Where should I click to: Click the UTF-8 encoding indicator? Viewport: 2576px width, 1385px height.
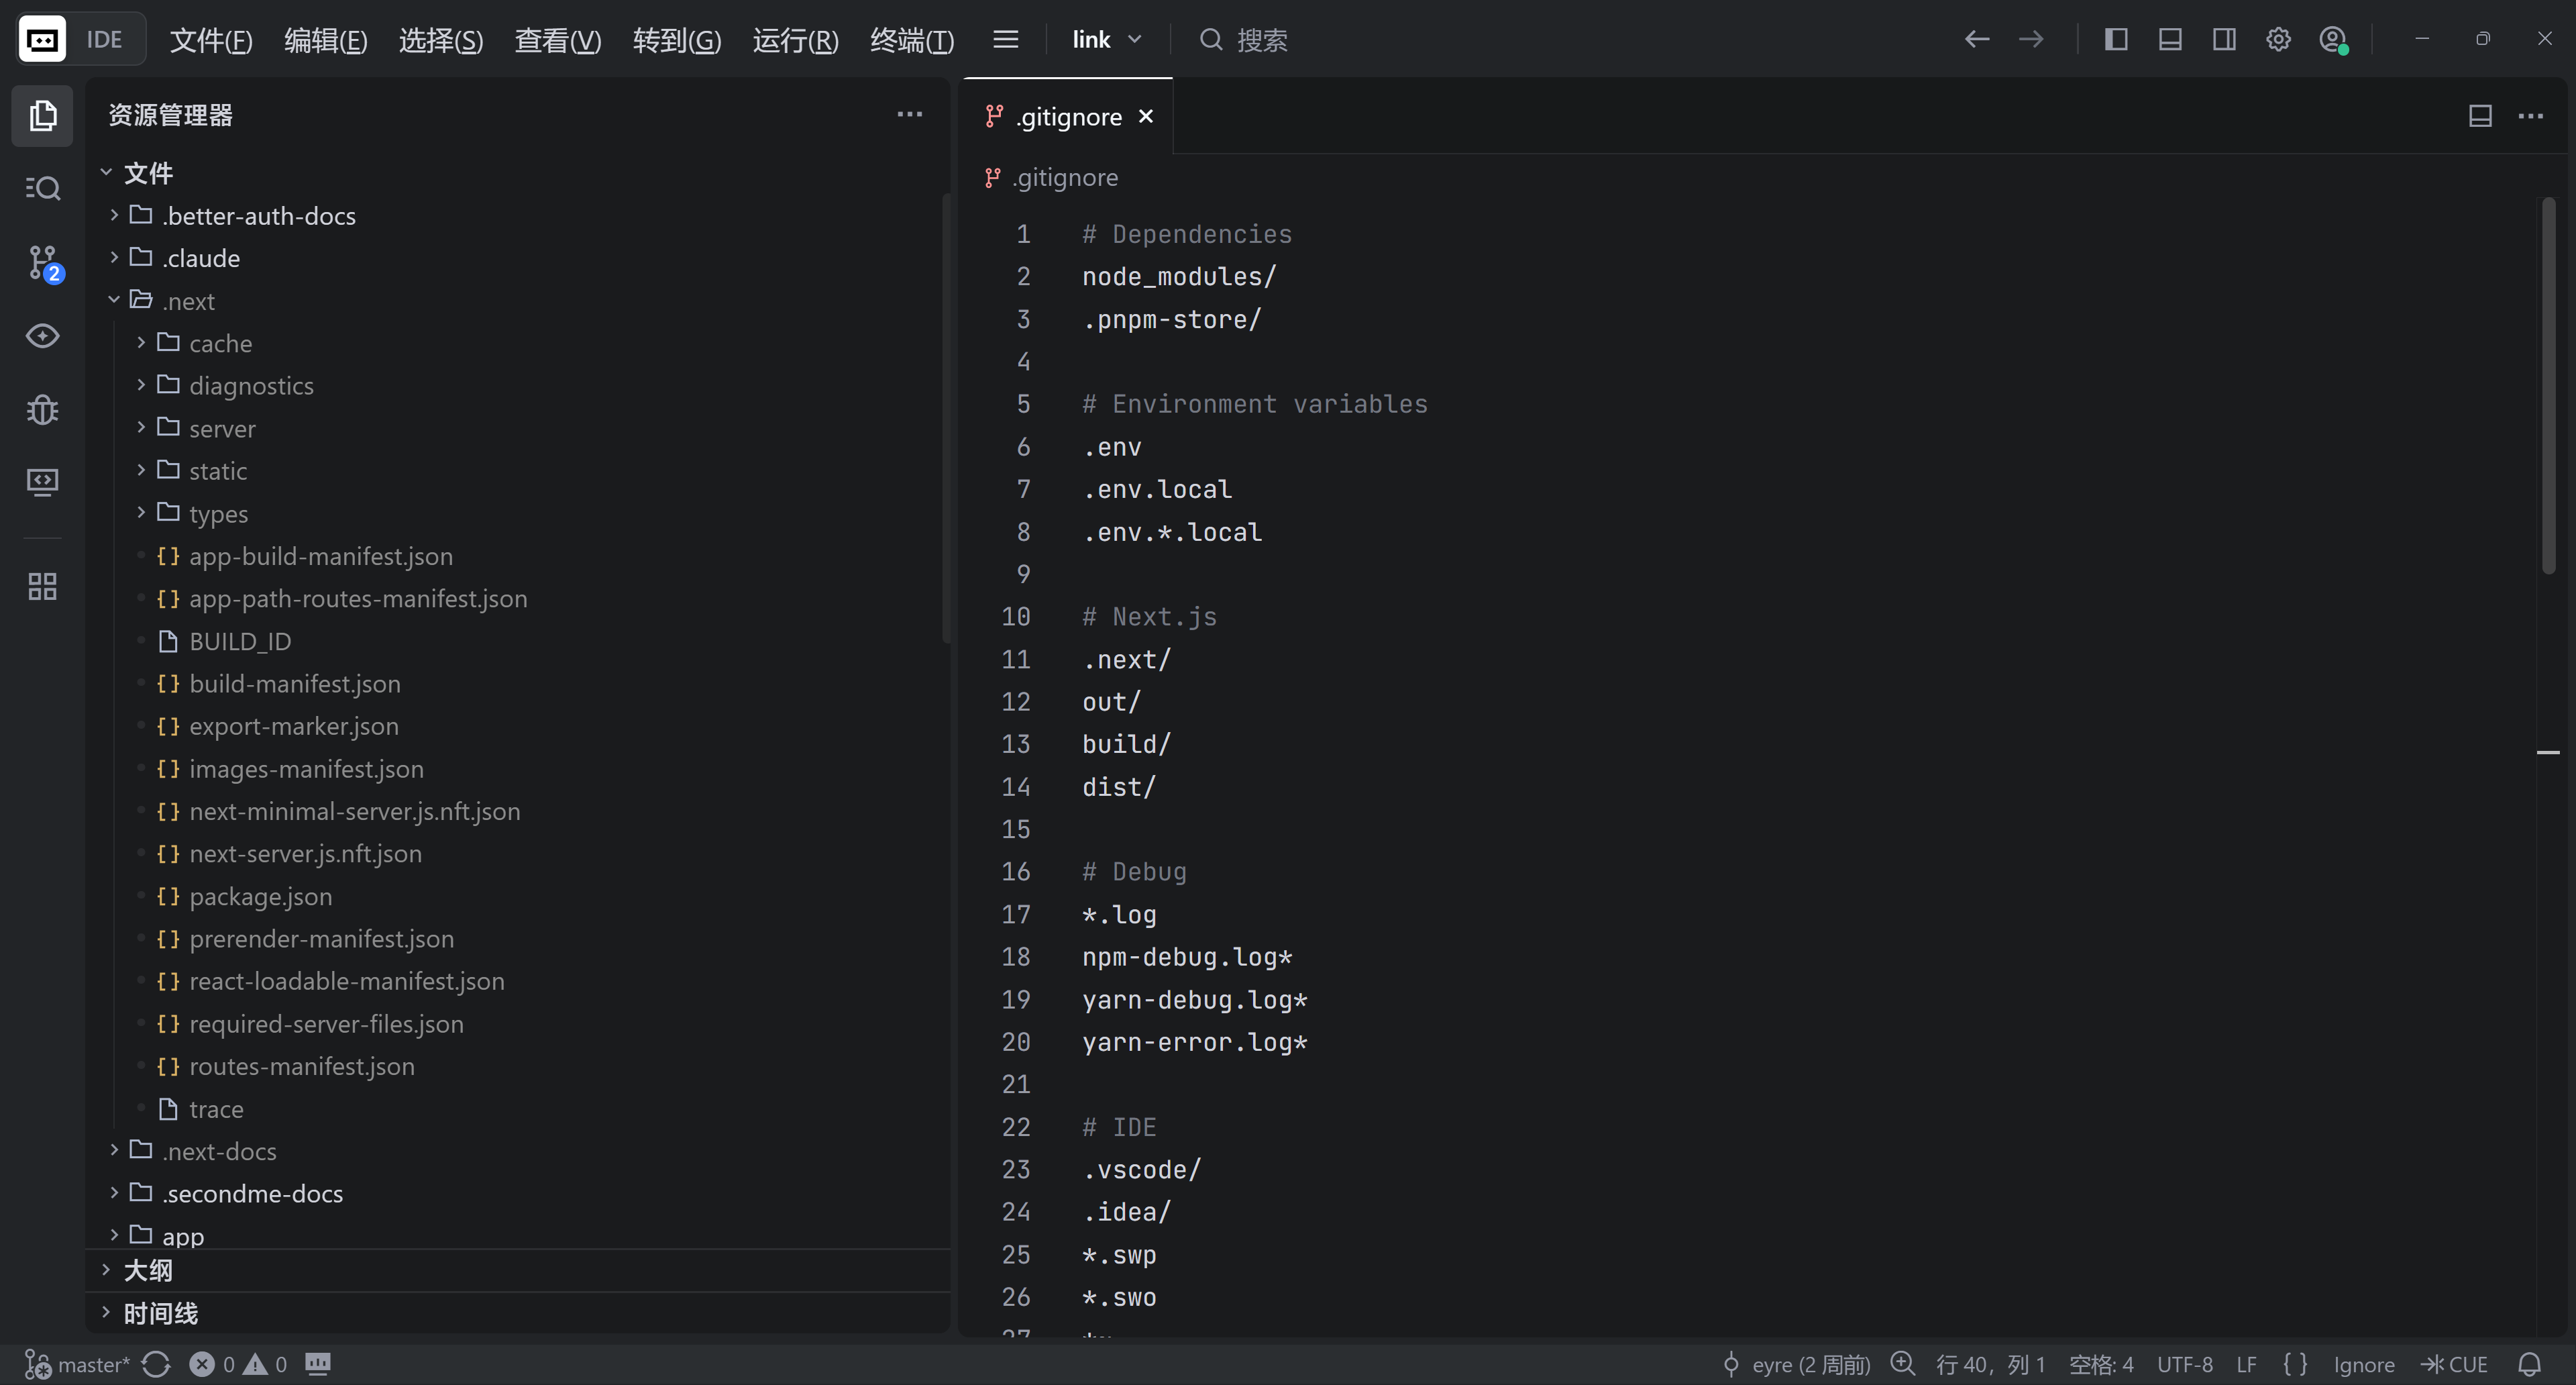pos(2184,1364)
